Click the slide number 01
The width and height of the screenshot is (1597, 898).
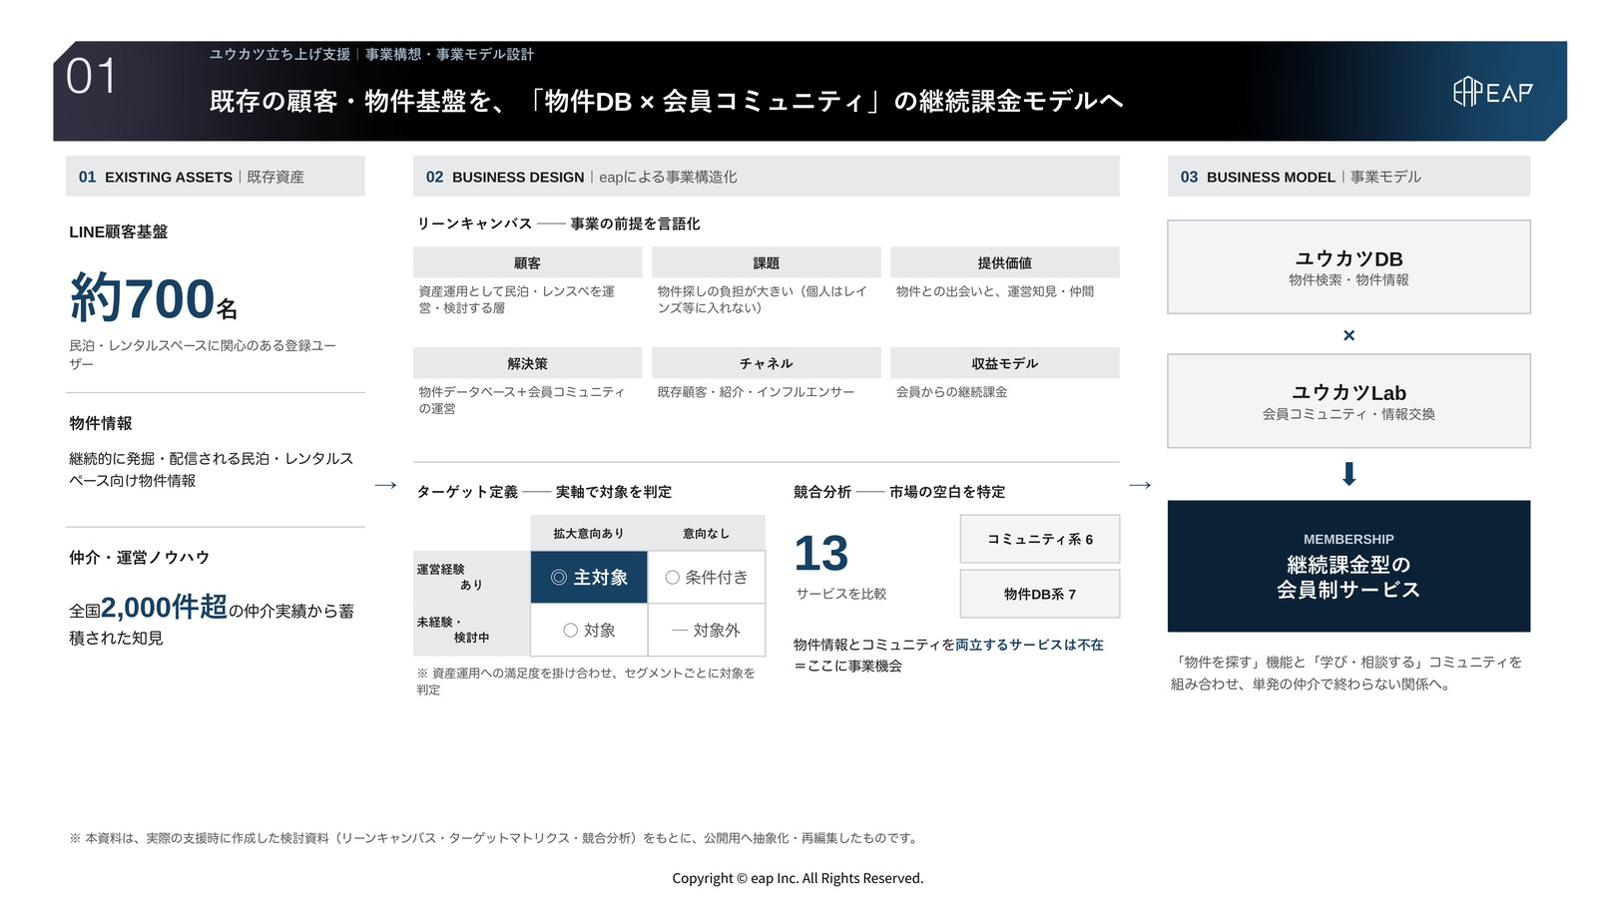pyautogui.click(x=91, y=77)
